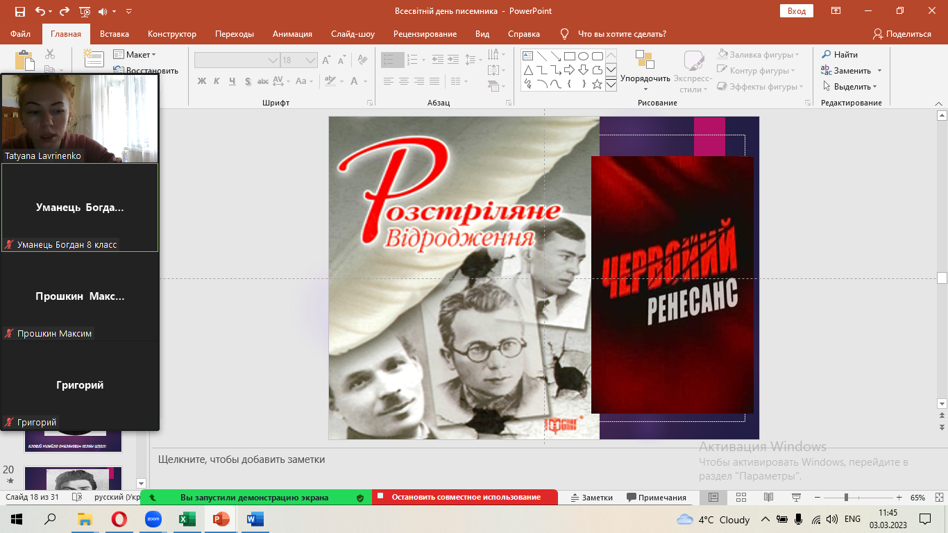This screenshot has width=948, height=533.
Task: Decrease the font size
Action: (x=343, y=60)
